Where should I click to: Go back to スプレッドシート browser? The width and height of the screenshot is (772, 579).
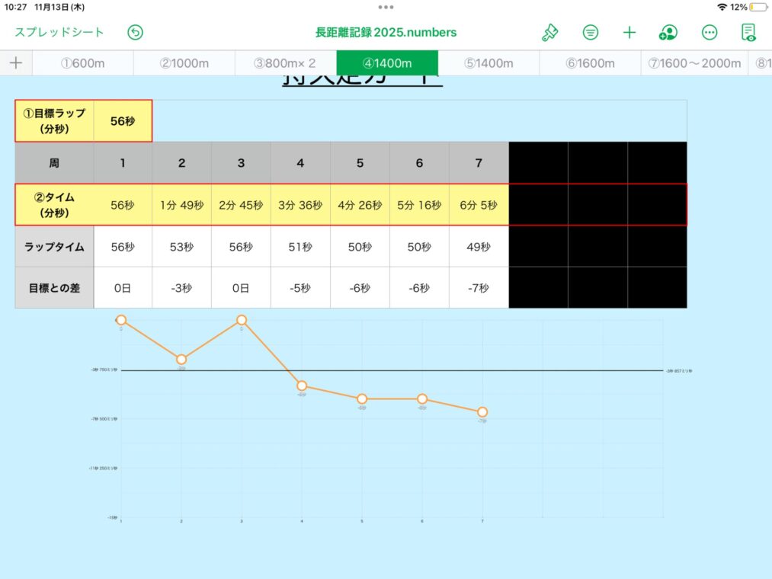tap(59, 33)
